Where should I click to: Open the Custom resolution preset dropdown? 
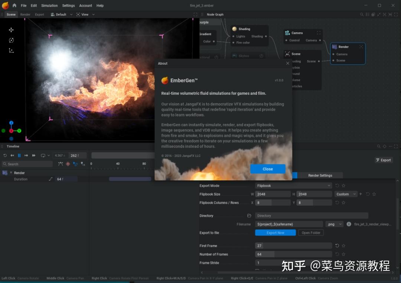pos(345,194)
